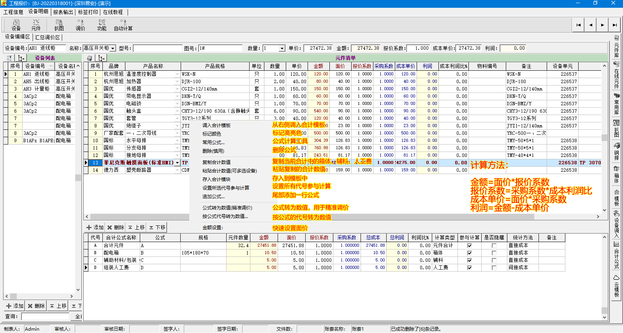Switch to the 报表输出 tab
This screenshot has width=623, height=333.
[x=63, y=12]
